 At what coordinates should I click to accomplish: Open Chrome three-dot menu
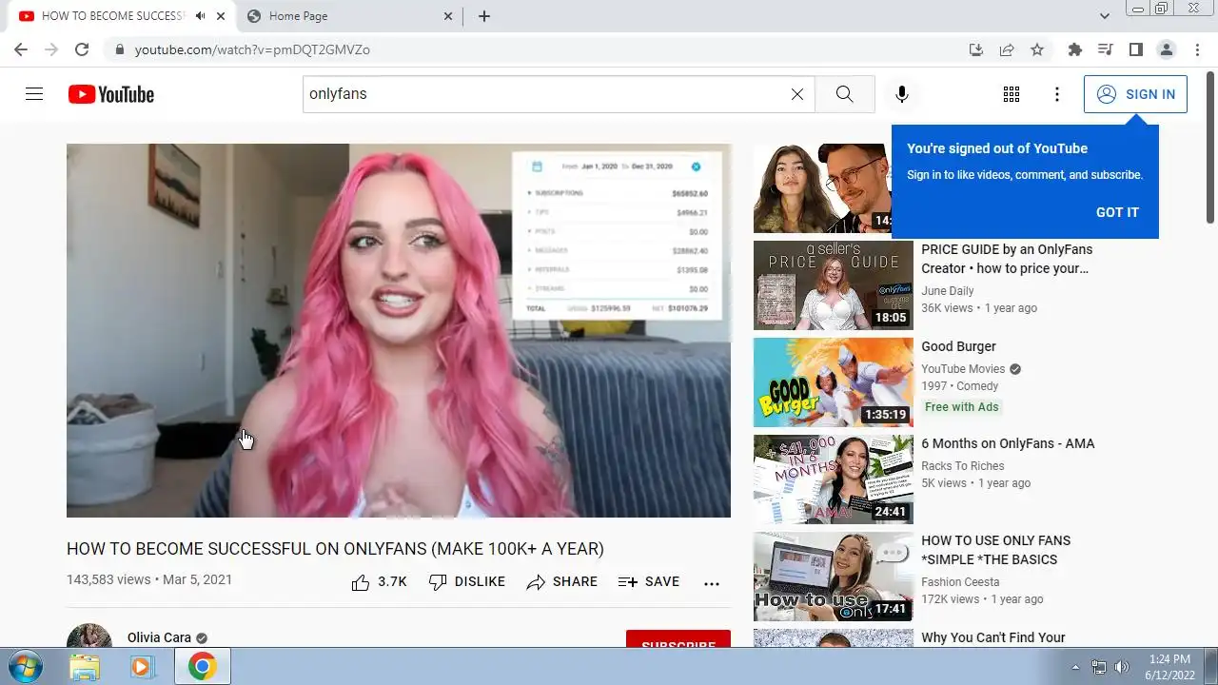point(1196,49)
